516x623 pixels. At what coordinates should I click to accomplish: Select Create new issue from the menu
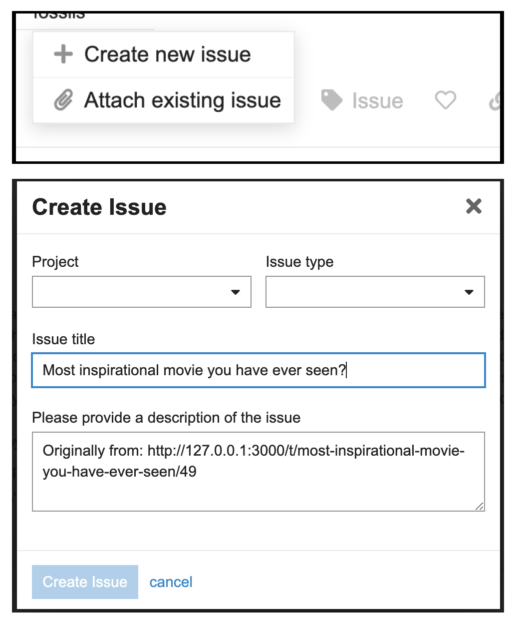[x=167, y=54]
